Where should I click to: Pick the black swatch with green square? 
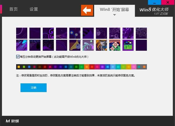point(24,67)
